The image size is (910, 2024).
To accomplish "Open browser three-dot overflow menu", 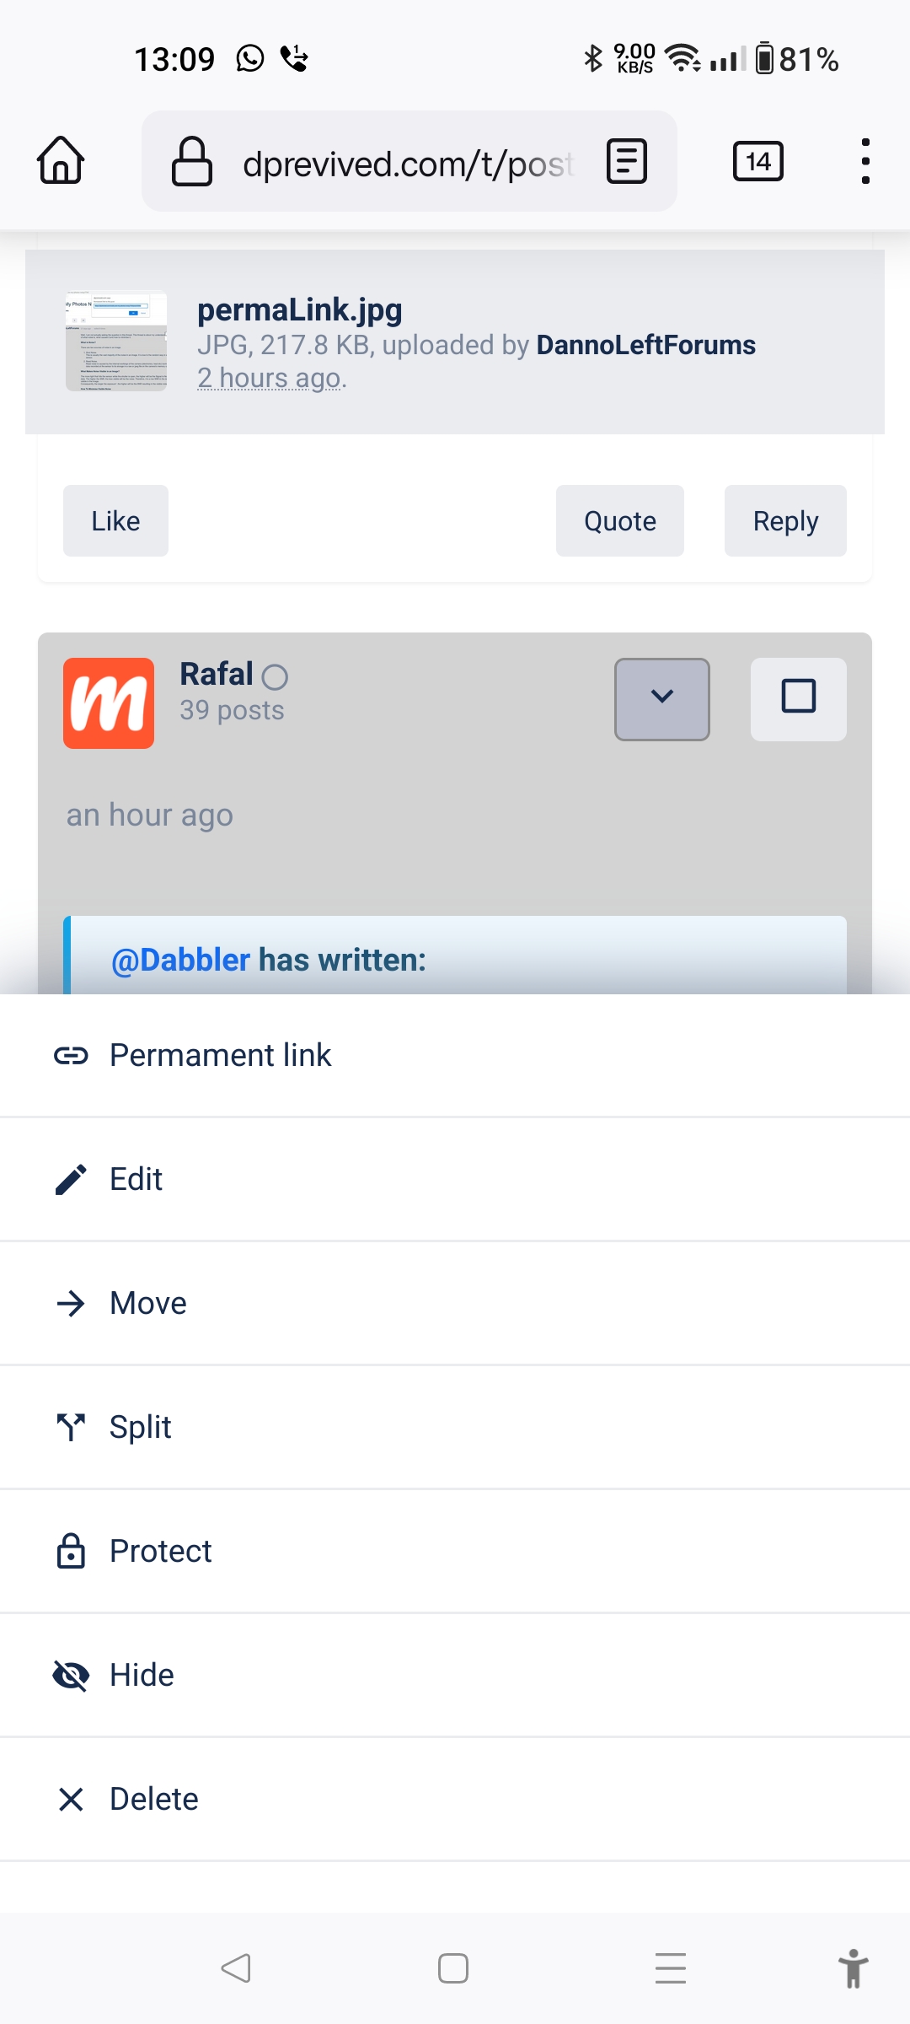I will click(865, 161).
